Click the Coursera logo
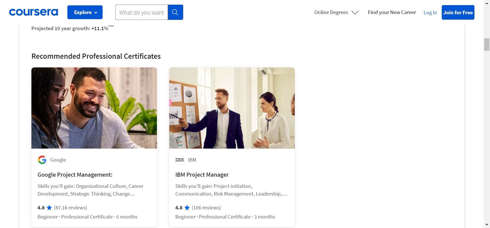Image resolution: width=490 pixels, height=228 pixels. click(33, 12)
